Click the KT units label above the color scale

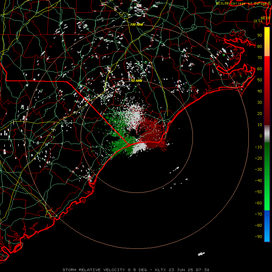258,21
